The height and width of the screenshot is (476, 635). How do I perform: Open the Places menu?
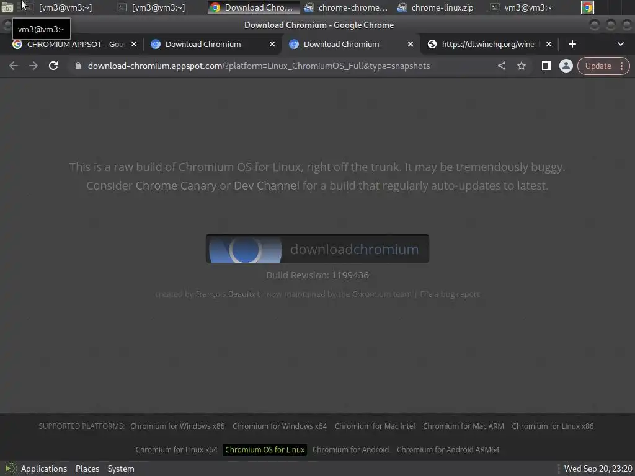[x=87, y=469]
